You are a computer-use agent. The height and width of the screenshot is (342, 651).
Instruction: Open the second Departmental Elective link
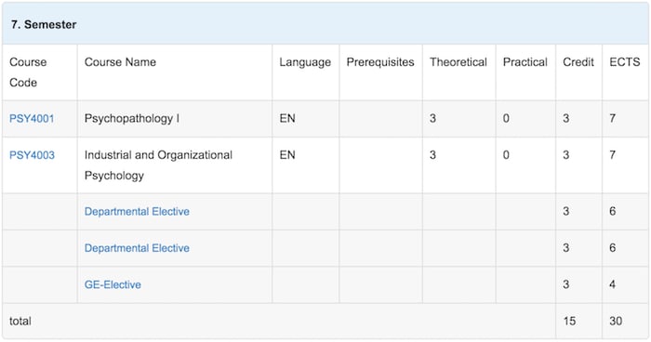click(137, 248)
